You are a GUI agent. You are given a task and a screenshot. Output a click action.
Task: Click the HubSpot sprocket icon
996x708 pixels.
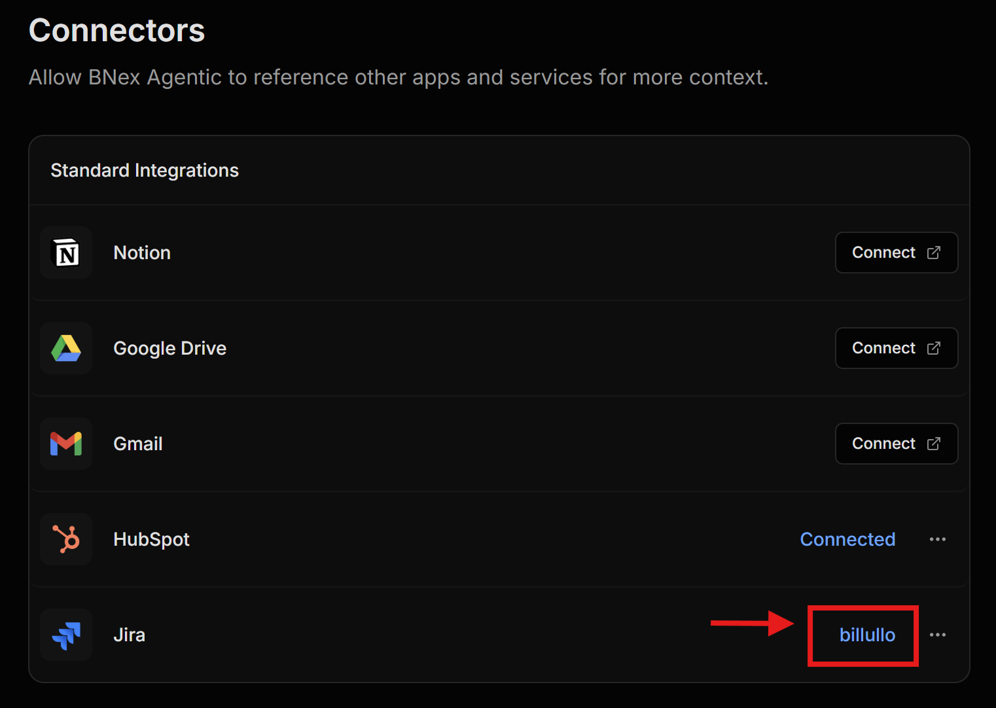pos(66,539)
